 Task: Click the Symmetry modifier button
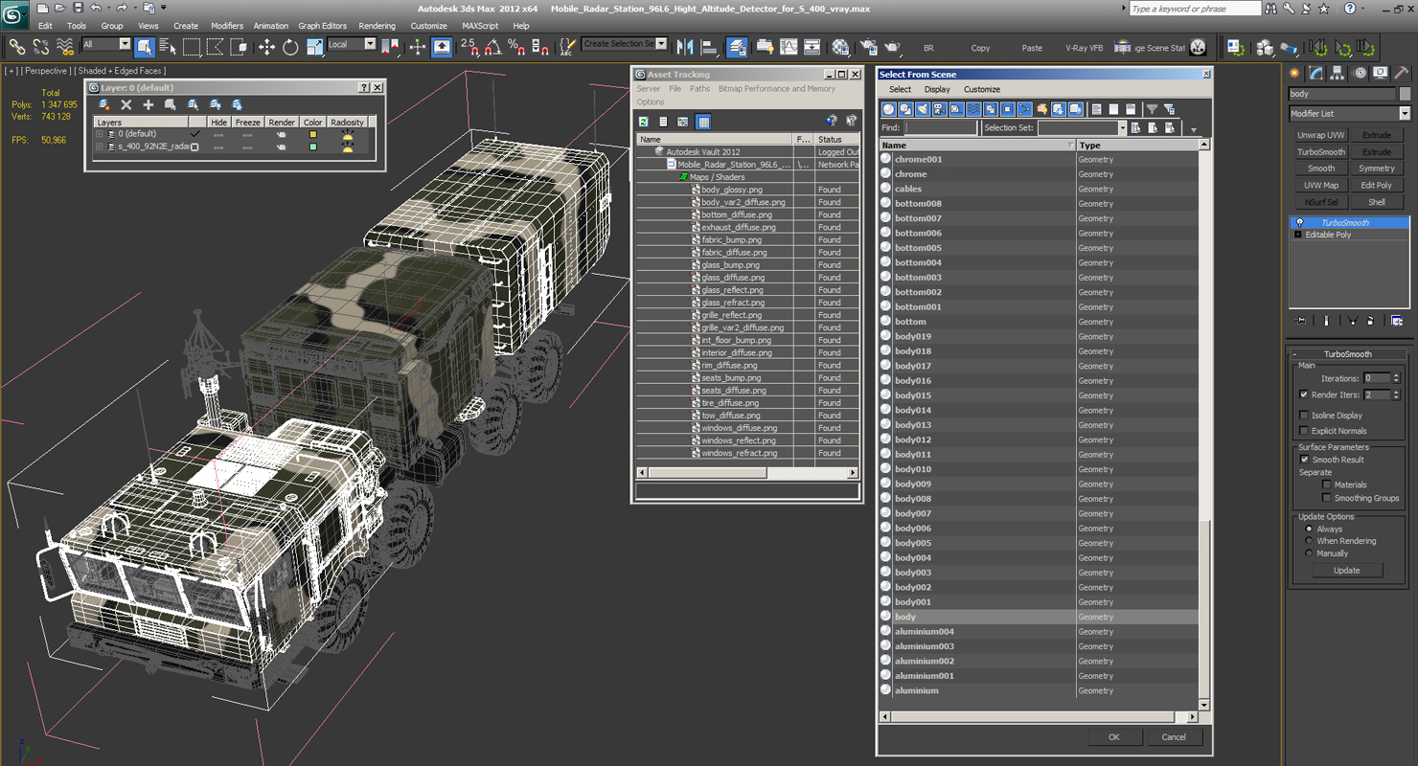[1377, 169]
